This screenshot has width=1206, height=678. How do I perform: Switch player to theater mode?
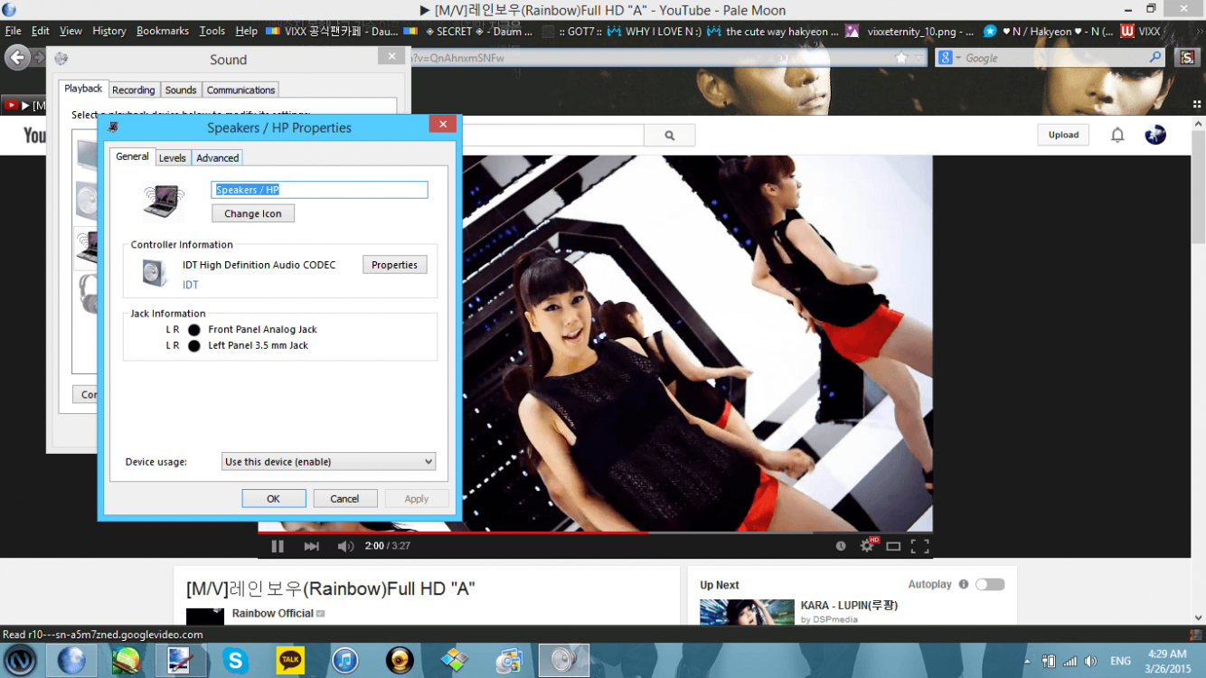coord(893,546)
